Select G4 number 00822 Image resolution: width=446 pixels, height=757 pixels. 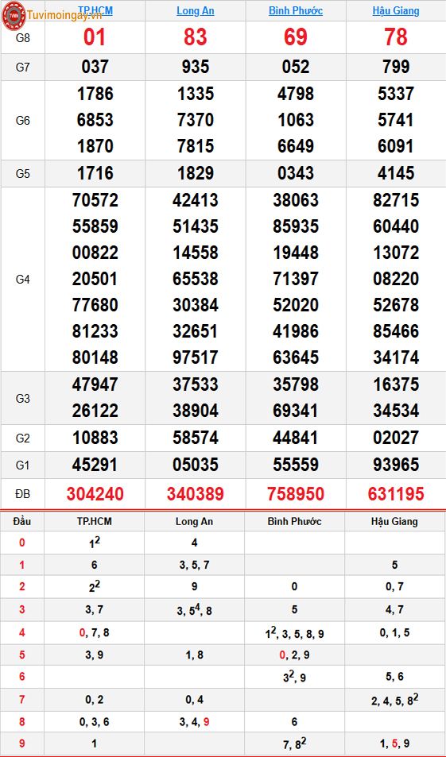(x=95, y=253)
